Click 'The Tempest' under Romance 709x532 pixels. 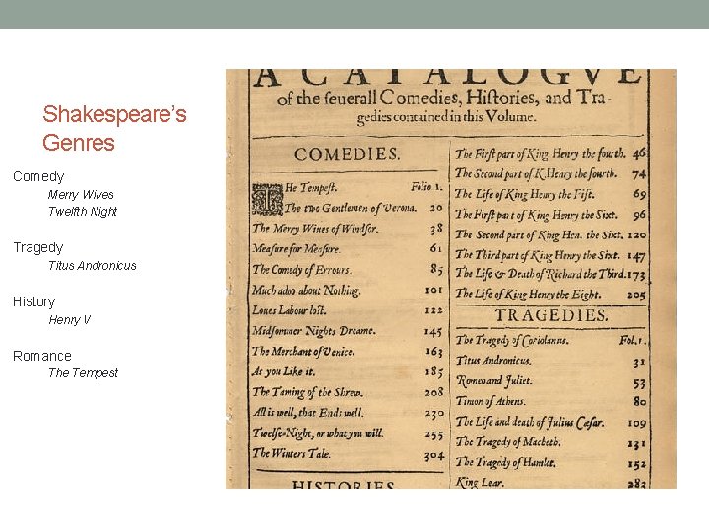[x=83, y=372]
